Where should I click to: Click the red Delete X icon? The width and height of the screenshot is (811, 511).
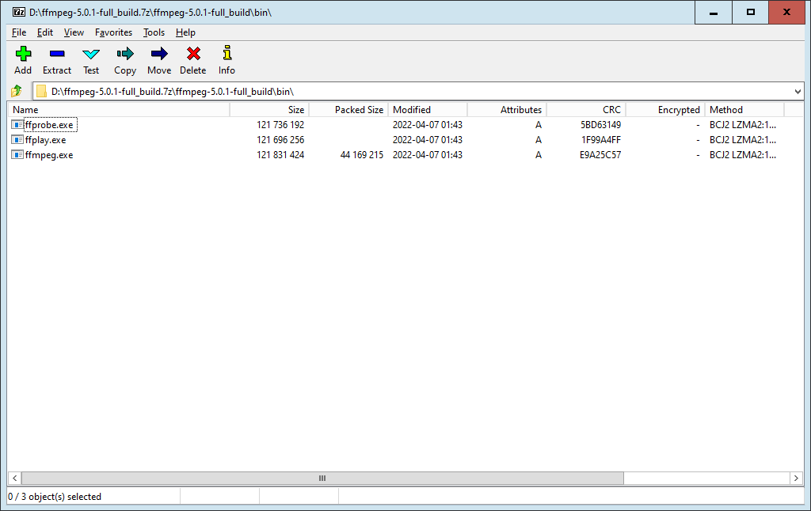[x=193, y=54]
